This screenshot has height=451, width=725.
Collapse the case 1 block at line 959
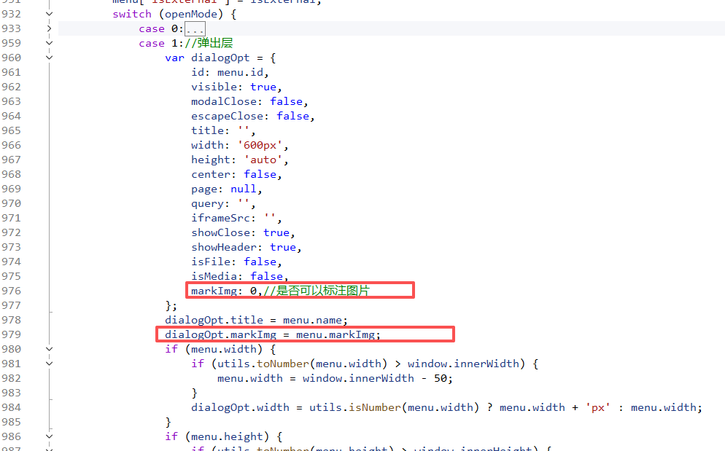click(49, 43)
